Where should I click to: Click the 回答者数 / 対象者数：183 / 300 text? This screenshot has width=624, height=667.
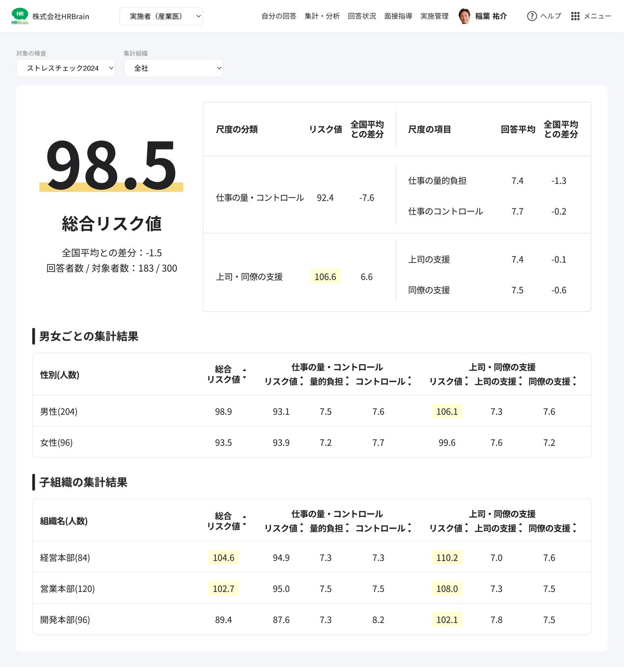pos(112,268)
